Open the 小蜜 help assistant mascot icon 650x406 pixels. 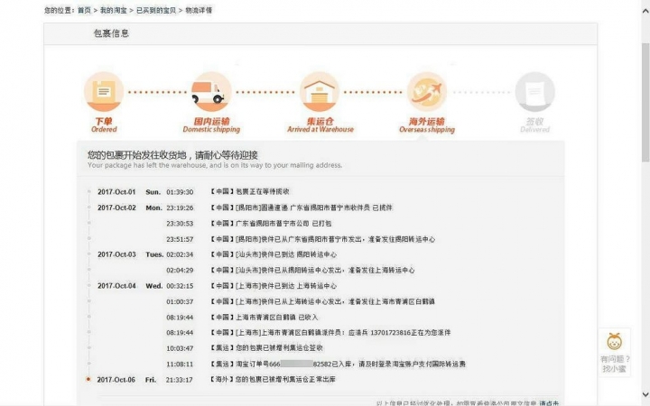[615, 342]
